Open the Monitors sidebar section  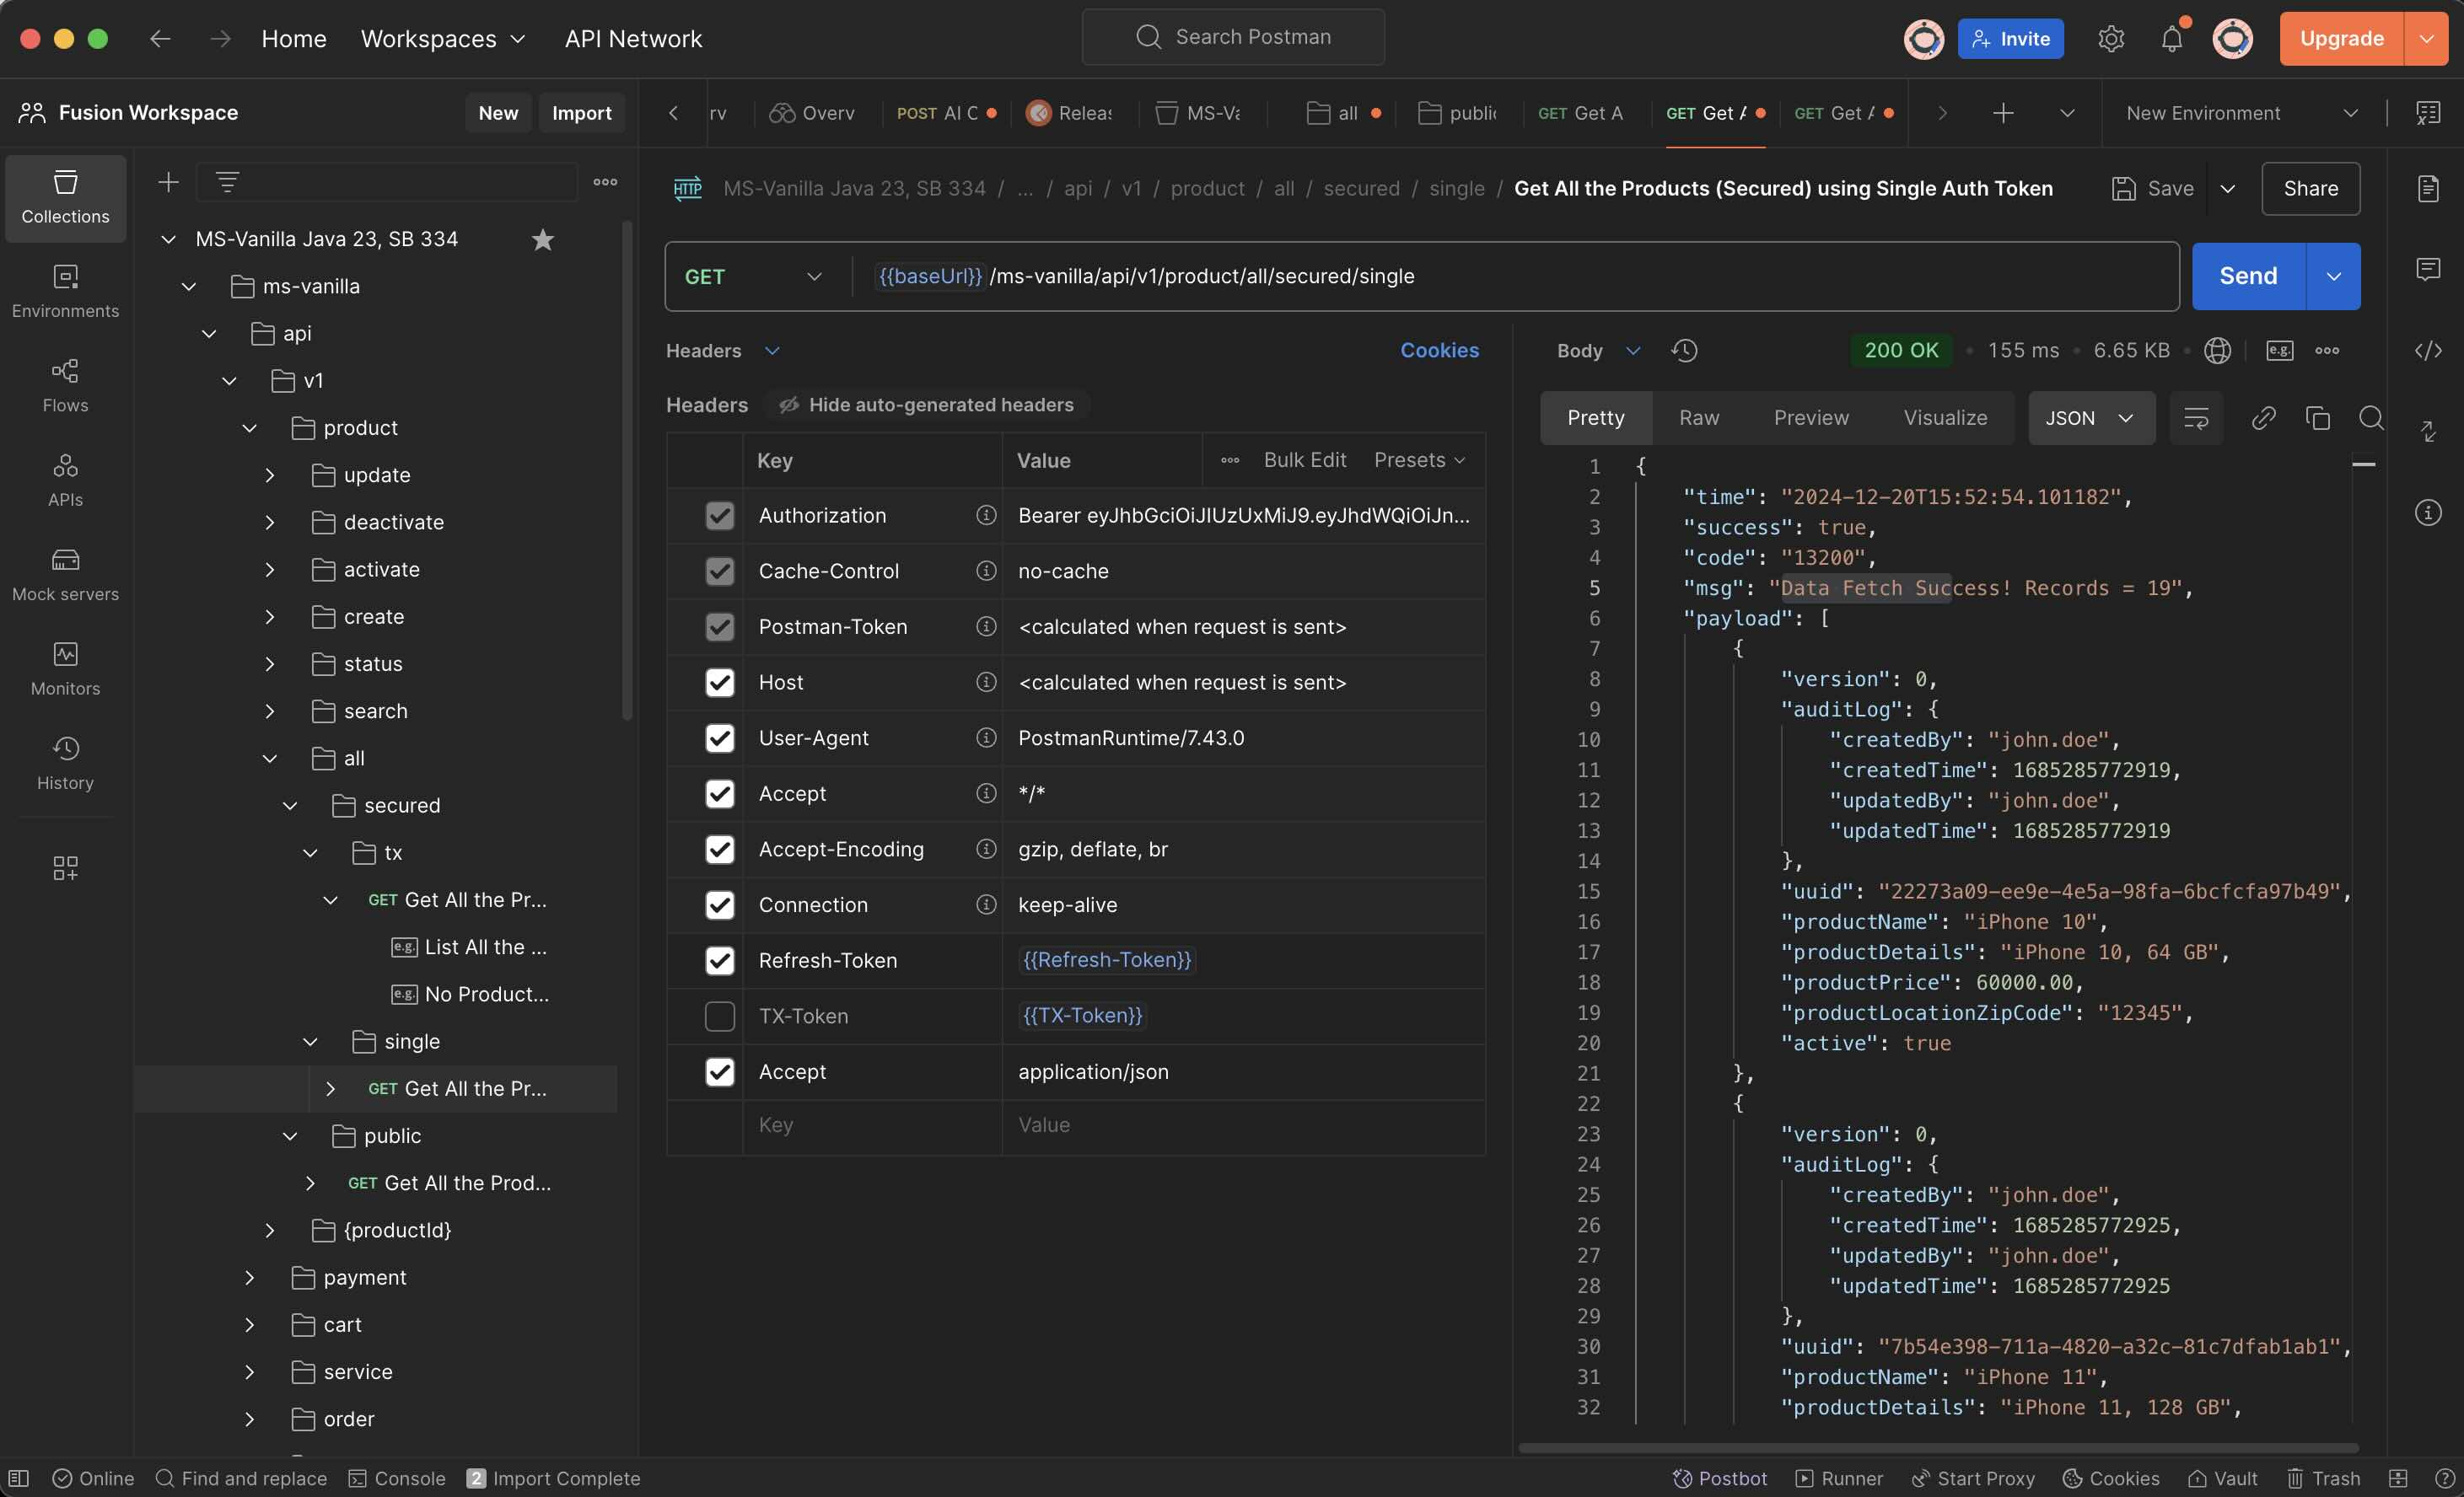[65, 668]
